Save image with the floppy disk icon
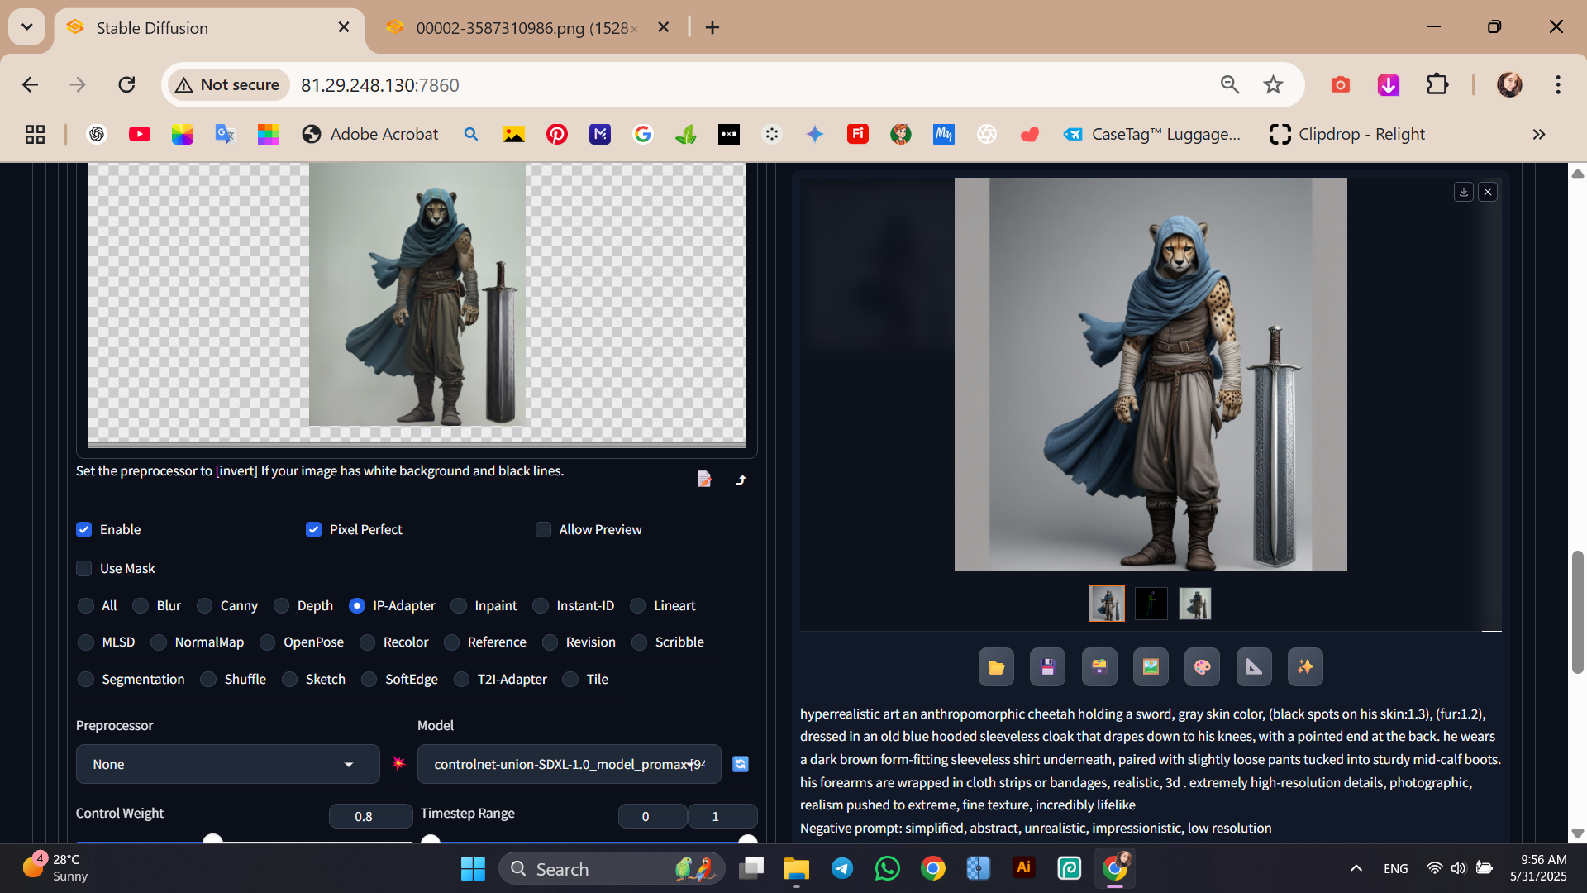The height and width of the screenshot is (893, 1587). [x=1047, y=667]
